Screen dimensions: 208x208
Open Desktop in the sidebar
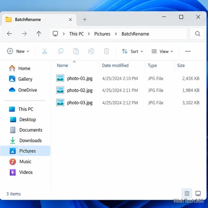pyautogui.click(x=23, y=119)
